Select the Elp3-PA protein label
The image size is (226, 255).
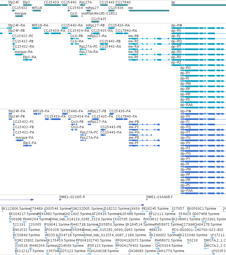(30, 143)
